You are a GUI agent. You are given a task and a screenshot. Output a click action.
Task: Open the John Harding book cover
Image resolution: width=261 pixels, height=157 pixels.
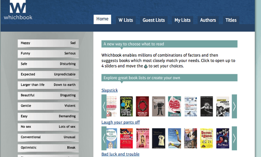[x=126, y=138]
